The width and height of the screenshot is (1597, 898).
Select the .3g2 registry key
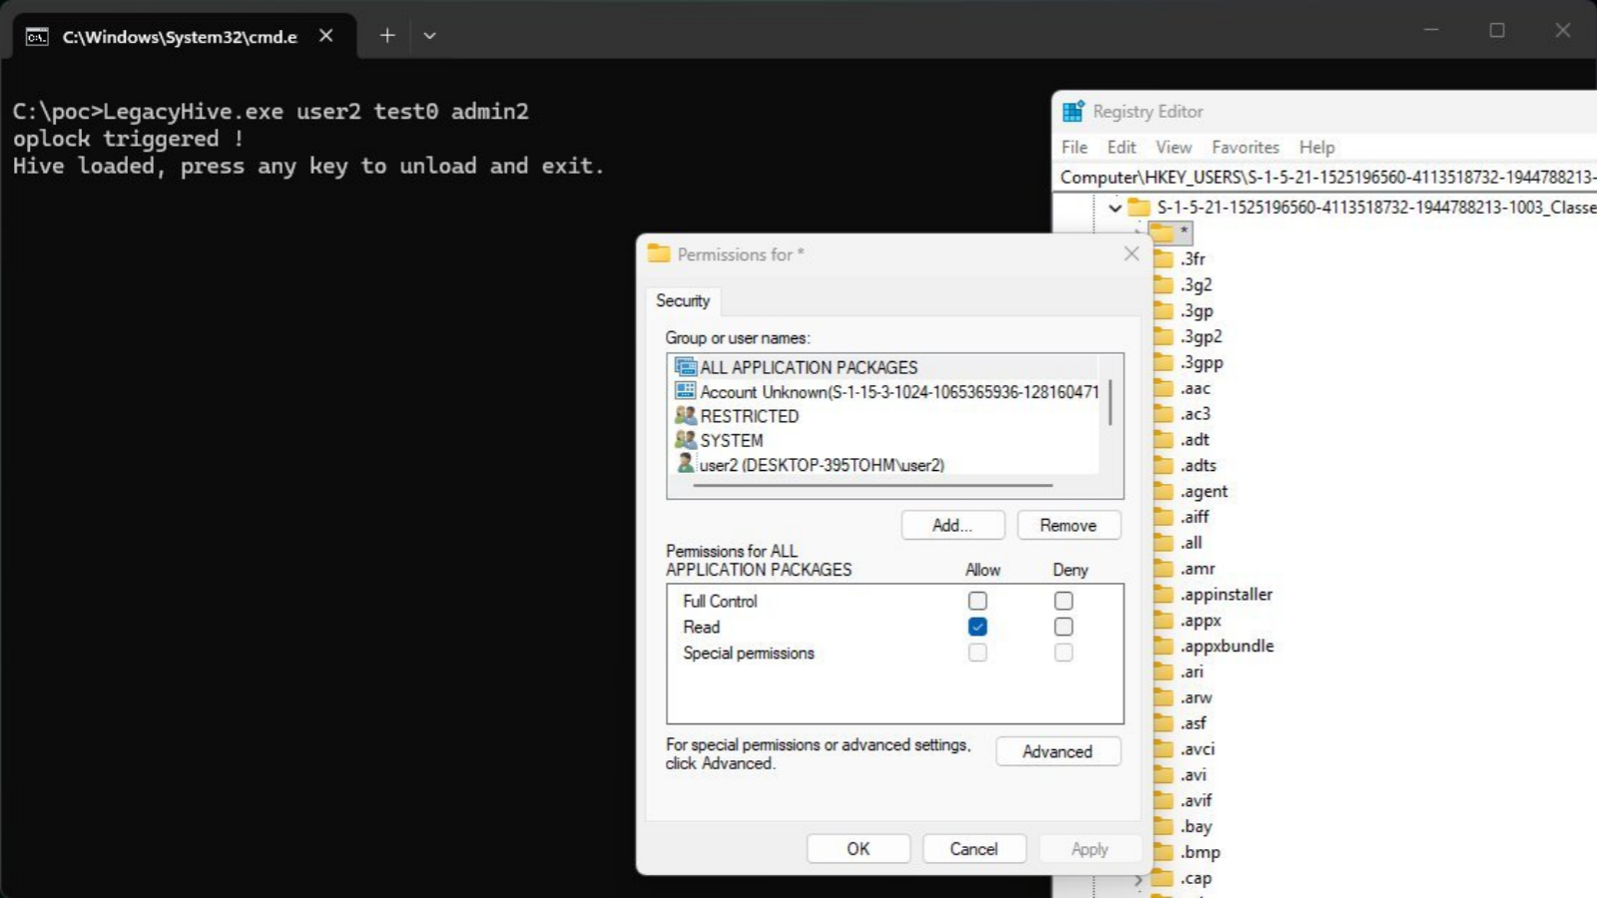[x=1196, y=284]
